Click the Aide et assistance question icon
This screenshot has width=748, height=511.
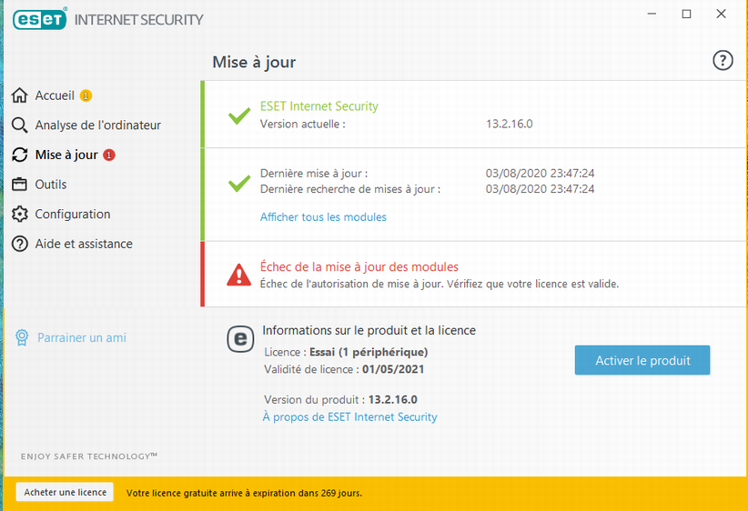tap(19, 244)
